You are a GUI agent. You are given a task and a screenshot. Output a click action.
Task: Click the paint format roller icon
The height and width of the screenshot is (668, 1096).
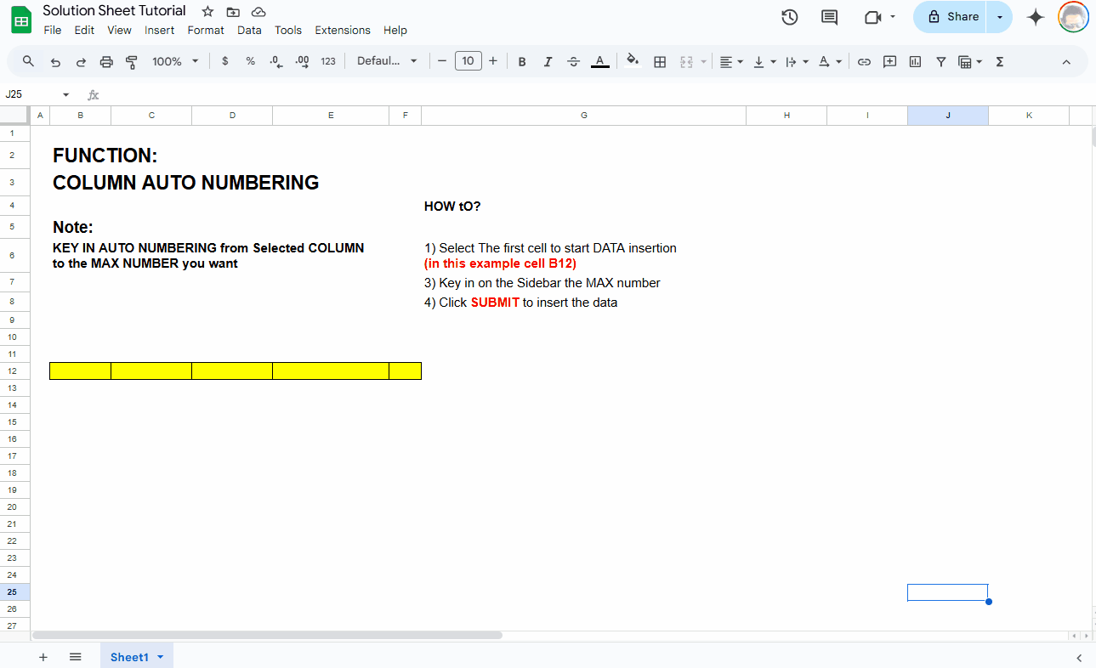coord(132,61)
